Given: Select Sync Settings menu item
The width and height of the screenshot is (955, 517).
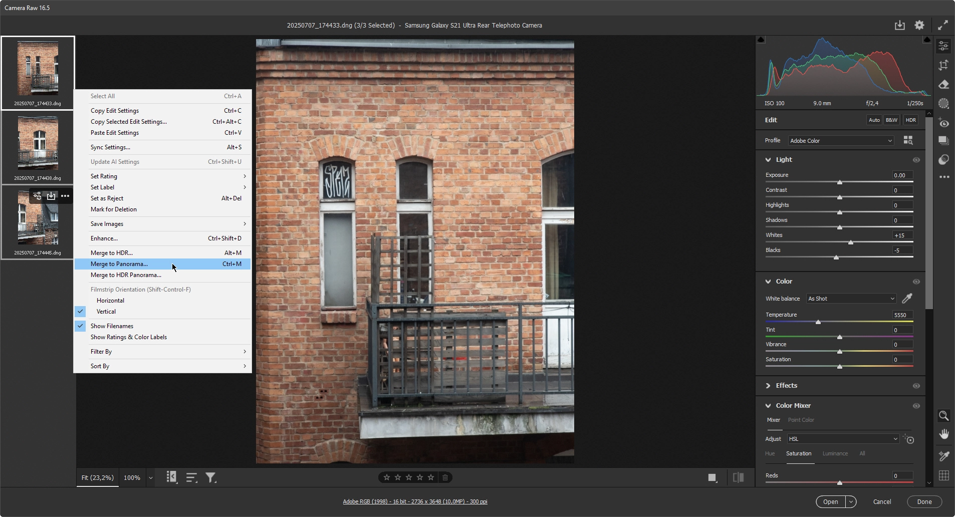Looking at the screenshot, I should pos(163,147).
